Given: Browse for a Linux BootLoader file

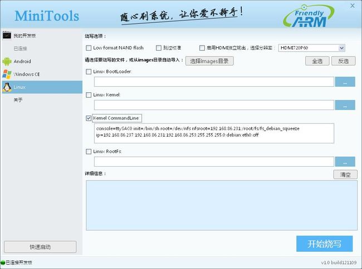Looking at the screenshot, I should pos(345,82).
